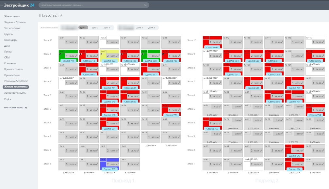Toggle the checkbox in apartment №46
Viewport: 329px width, 189px height.
pyautogui.click(x=81, y=54)
